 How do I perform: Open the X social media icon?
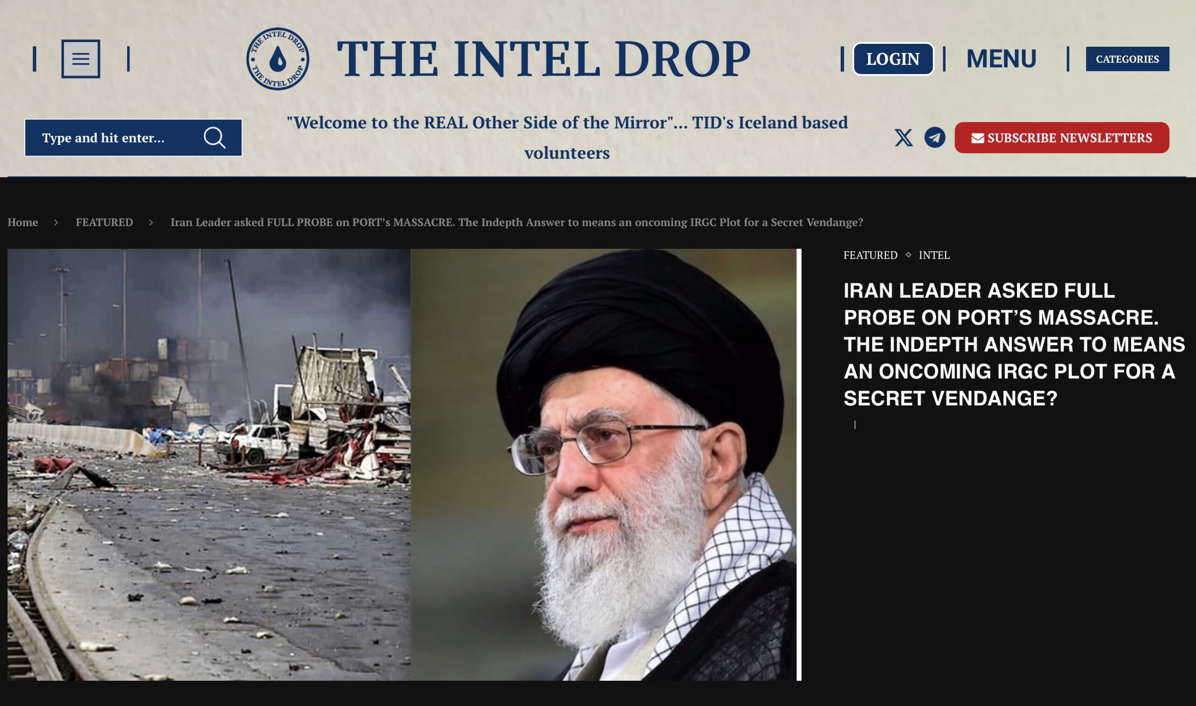(x=904, y=137)
